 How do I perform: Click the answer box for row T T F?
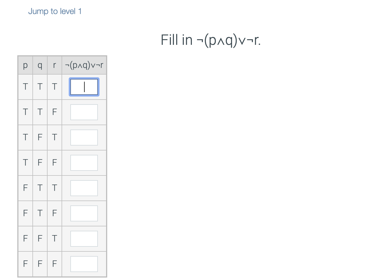click(84, 112)
